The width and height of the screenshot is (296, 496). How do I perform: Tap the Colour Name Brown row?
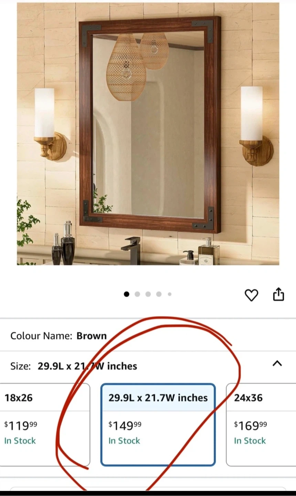click(148, 335)
